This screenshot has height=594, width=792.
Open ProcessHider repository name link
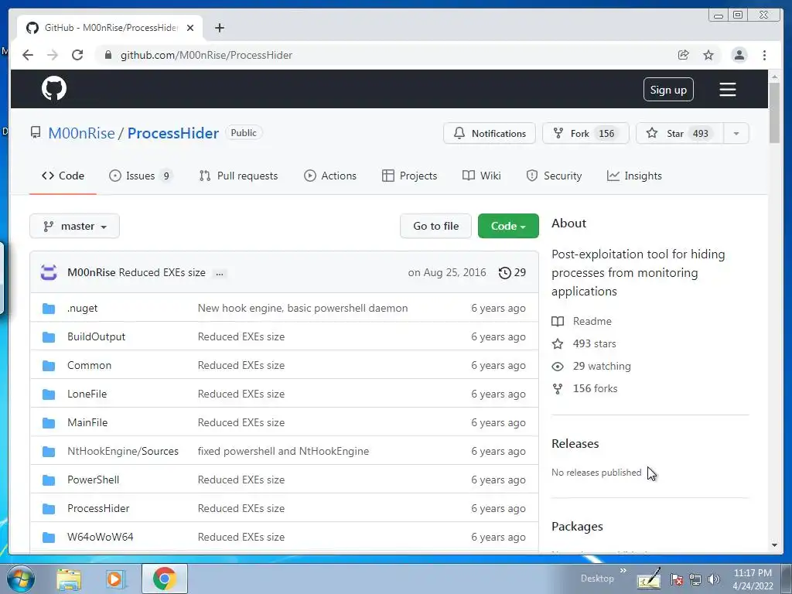point(172,133)
